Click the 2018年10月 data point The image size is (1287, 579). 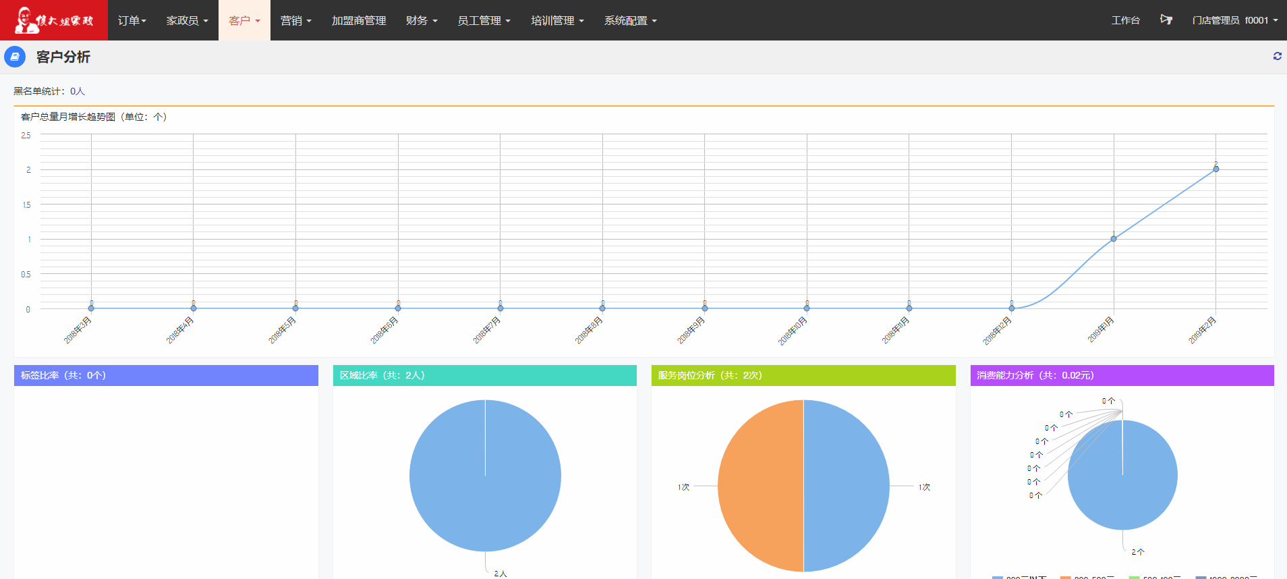click(807, 308)
